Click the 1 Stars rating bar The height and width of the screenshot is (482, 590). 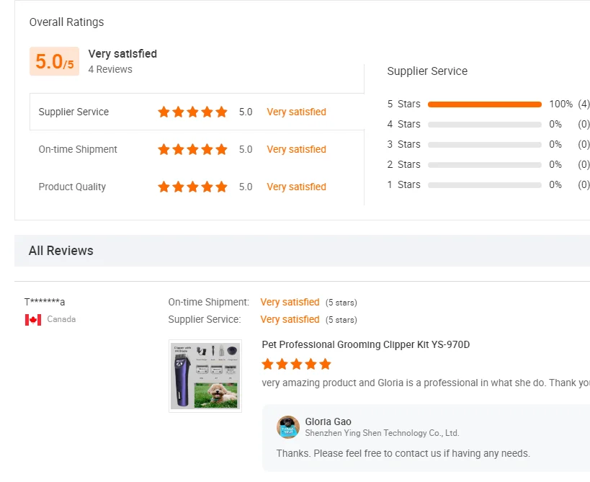point(484,185)
